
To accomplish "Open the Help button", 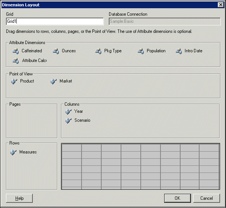I will pos(19,198).
